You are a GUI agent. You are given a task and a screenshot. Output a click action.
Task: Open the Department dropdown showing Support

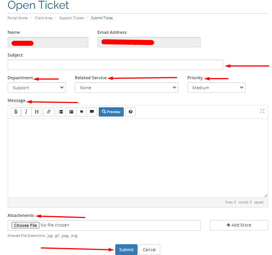(x=36, y=88)
